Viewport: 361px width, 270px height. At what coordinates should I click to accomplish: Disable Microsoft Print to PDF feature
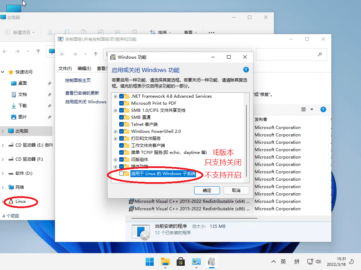pyautogui.click(x=122, y=103)
